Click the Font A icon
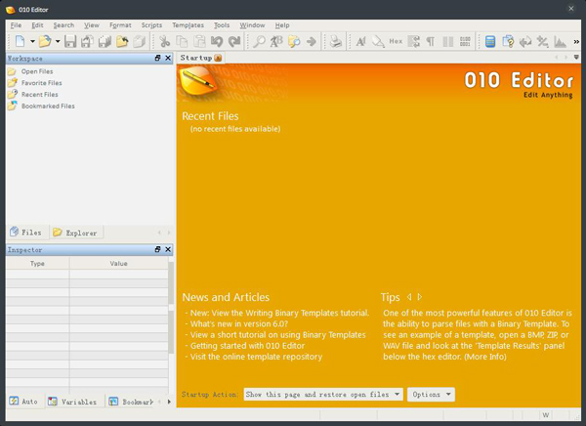Image resolution: width=586 pixels, height=426 pixels. tap(360, 41)
